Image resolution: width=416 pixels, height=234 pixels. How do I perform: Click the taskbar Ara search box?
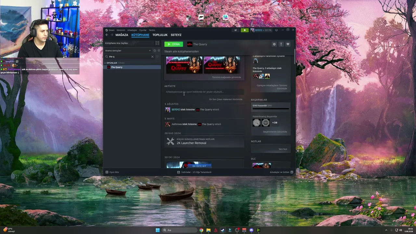pos(180,230)
